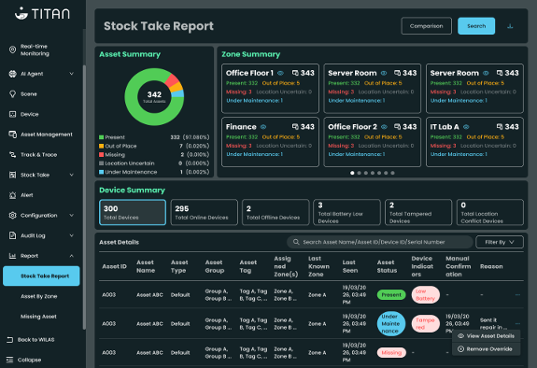Toggle the eye icon beside IT Lab A
This screenshot has width=537, height=368.
466,127
